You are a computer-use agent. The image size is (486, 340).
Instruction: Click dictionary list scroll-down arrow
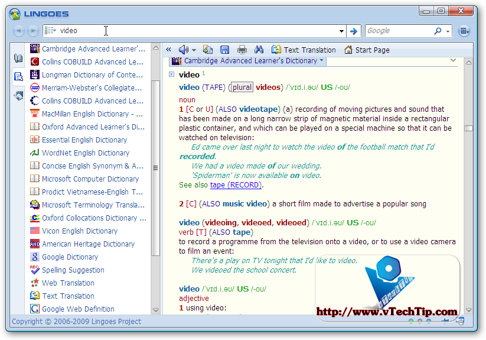[x=155, y=310]
